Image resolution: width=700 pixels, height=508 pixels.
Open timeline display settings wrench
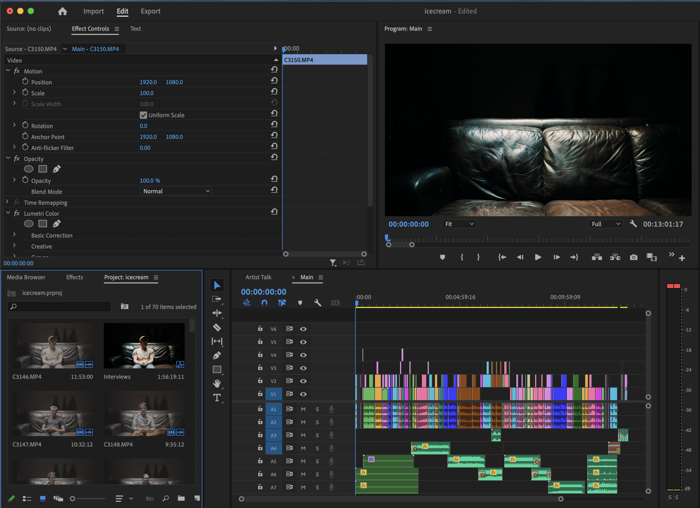click(318, 303)
